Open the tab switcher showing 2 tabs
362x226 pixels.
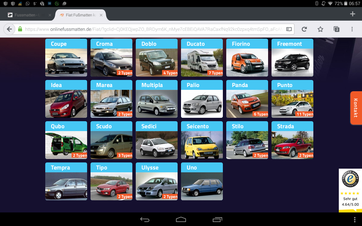click(336, 29)
